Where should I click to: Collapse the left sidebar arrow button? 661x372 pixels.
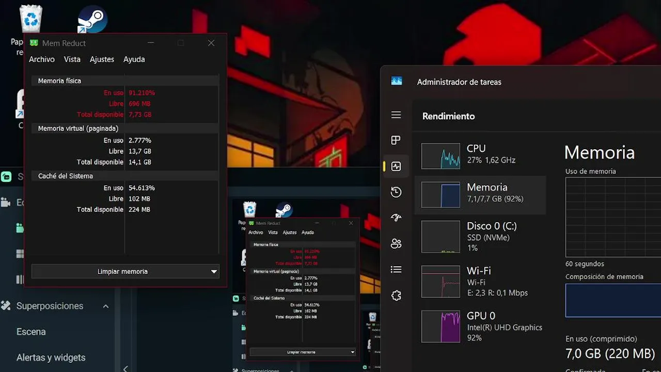click(x=125, y=368)
